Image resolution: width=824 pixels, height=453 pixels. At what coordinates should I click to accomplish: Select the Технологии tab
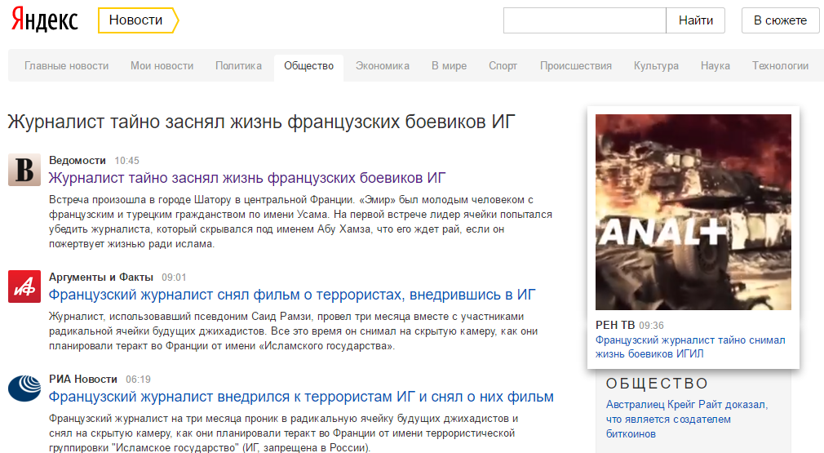(x=779, y=66)
